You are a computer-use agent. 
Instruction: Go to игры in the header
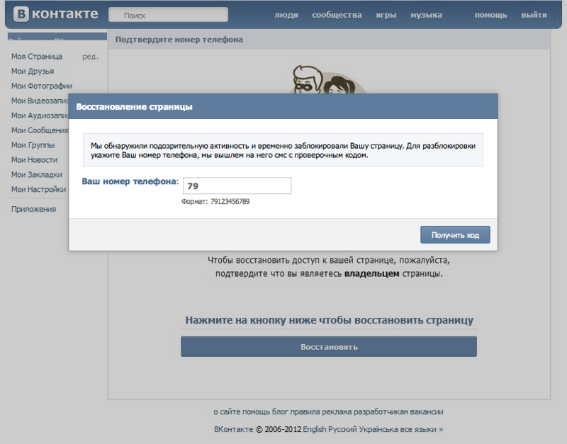point(386,15)
